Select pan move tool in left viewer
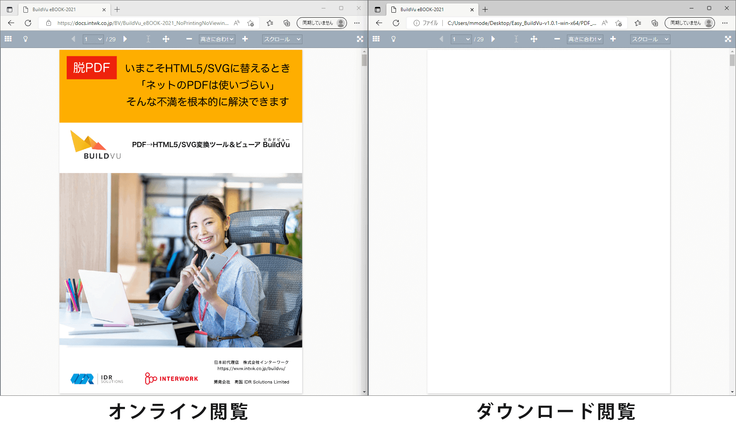The width and height of the screenshot is (736, 428). pos(166,39)
